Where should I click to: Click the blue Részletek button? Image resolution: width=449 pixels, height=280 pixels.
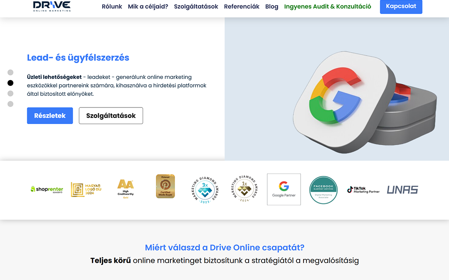click(x=50, y=116)
